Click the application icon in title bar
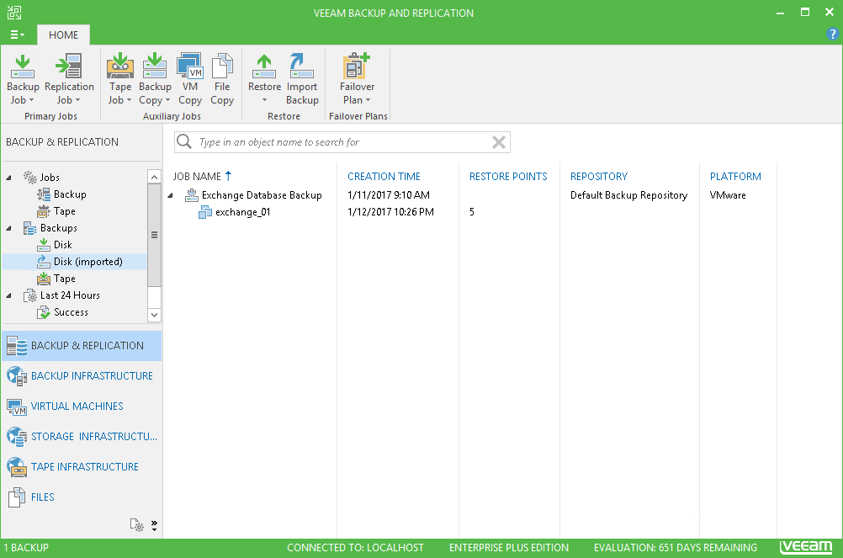This screenshot has height=558, width=843. pyautogui.click(x=14, y=13)
